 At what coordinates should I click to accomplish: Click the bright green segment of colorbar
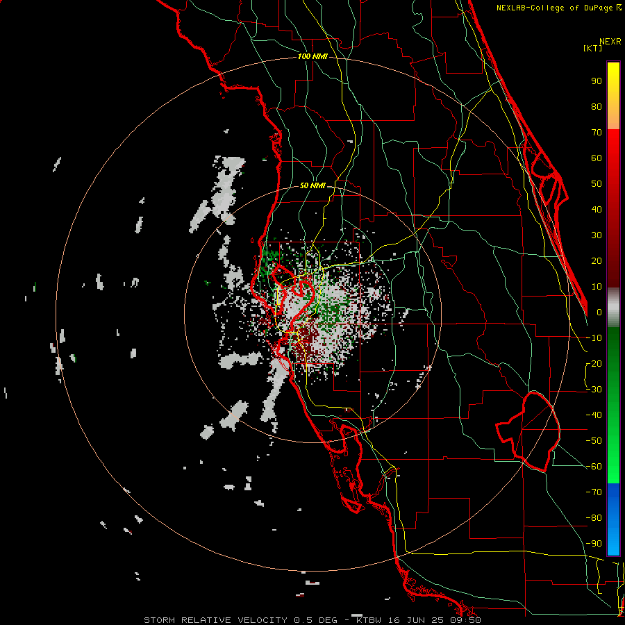pos(613,458)
